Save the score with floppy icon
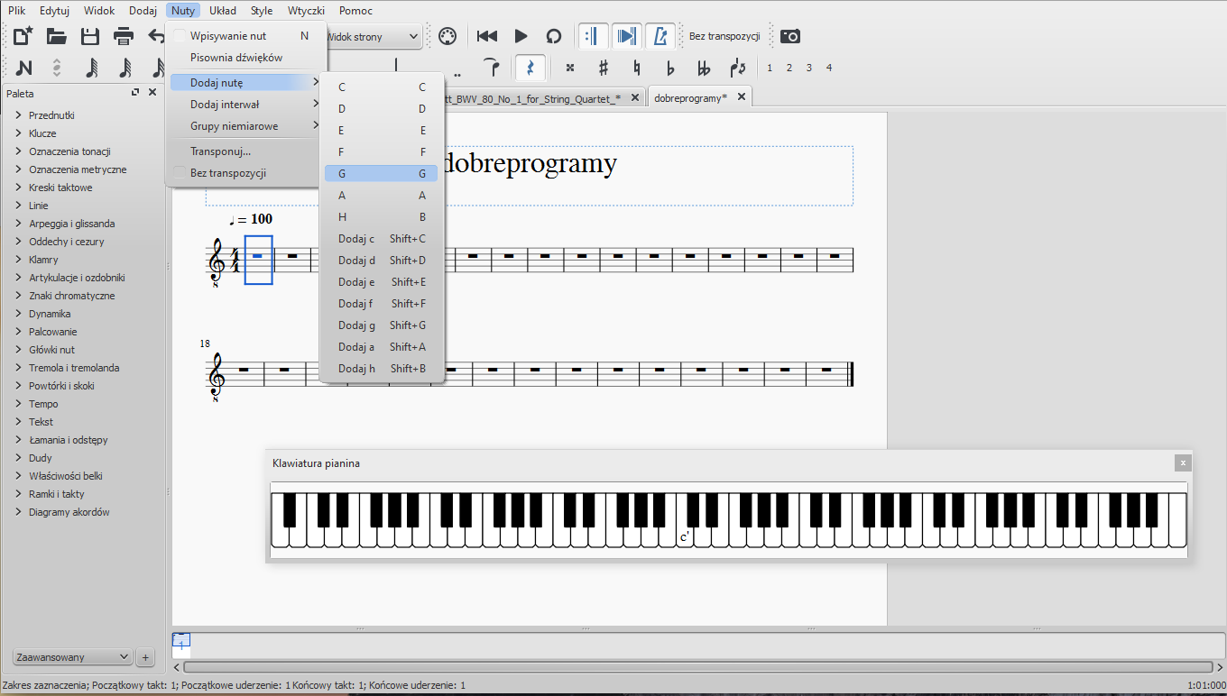The width and height of the screenshot is (1227, 696). pyautogui.click(x=90, y=36)
